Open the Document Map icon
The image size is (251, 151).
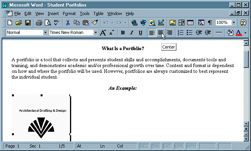click(201, 23)
